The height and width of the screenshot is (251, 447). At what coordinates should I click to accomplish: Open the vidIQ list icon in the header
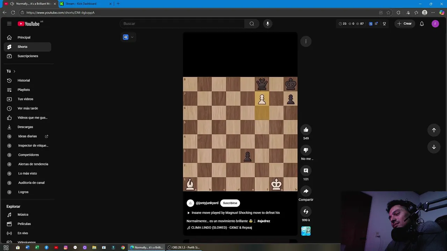pos(376,24)
